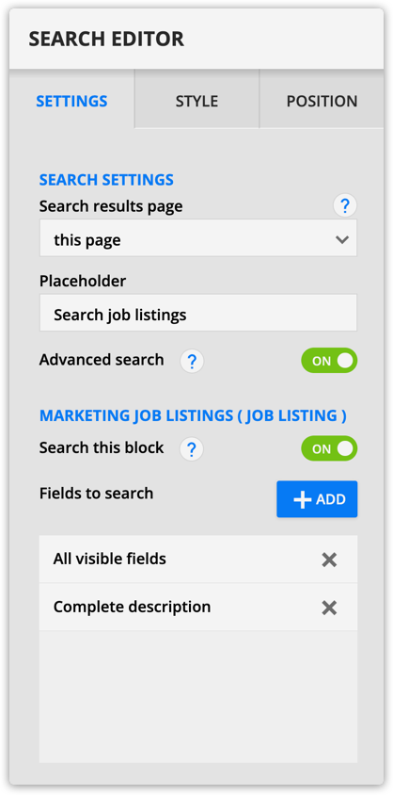
Task: Select the All visible fields row
Action: pos(198,560)
